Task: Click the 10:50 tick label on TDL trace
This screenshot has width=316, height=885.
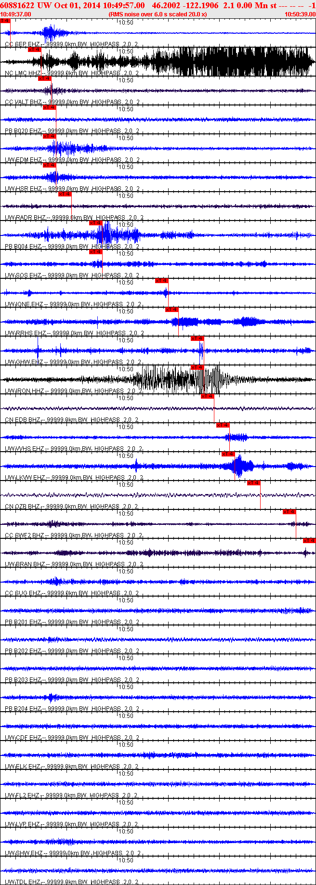Action: click(x=126, y=860)
